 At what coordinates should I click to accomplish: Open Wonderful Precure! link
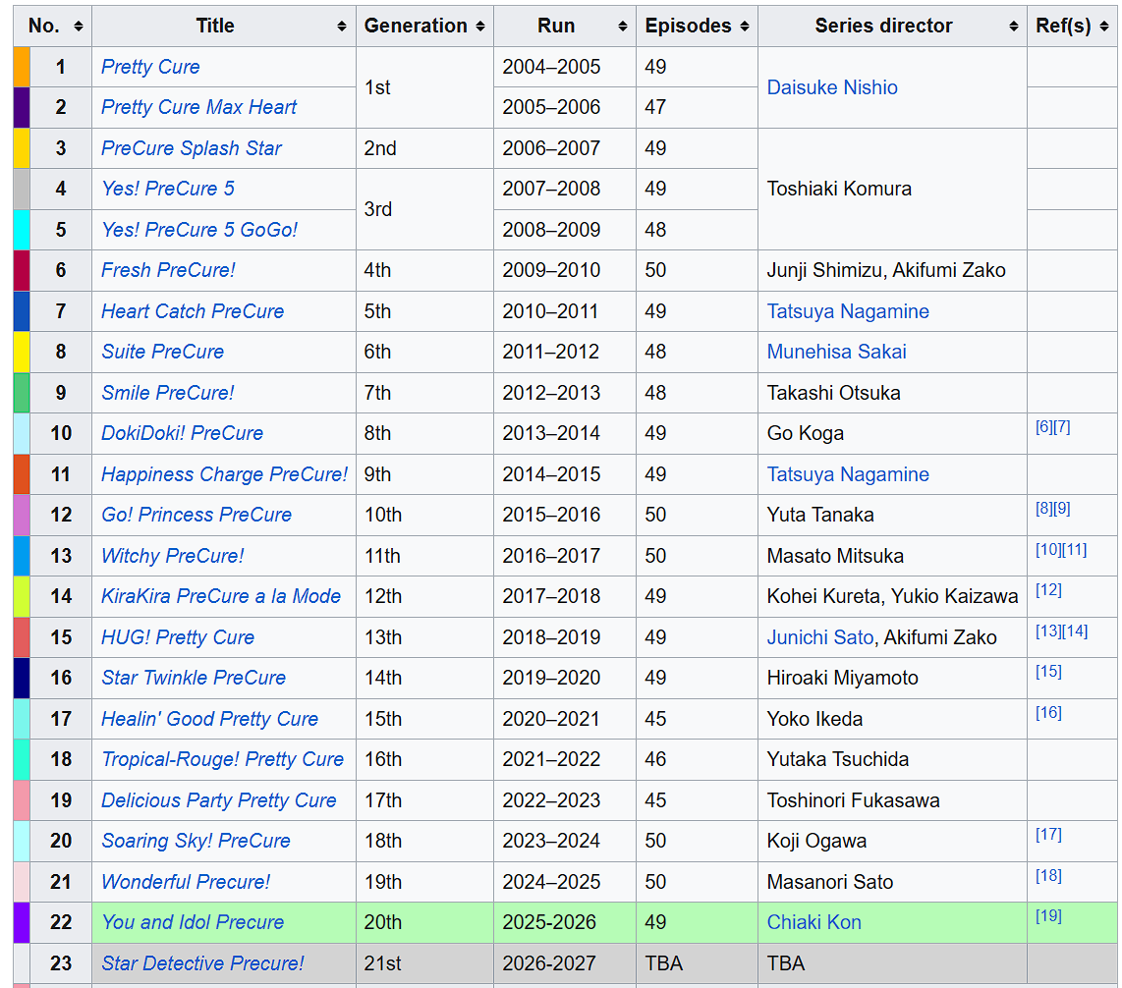[x=186, y=882]
